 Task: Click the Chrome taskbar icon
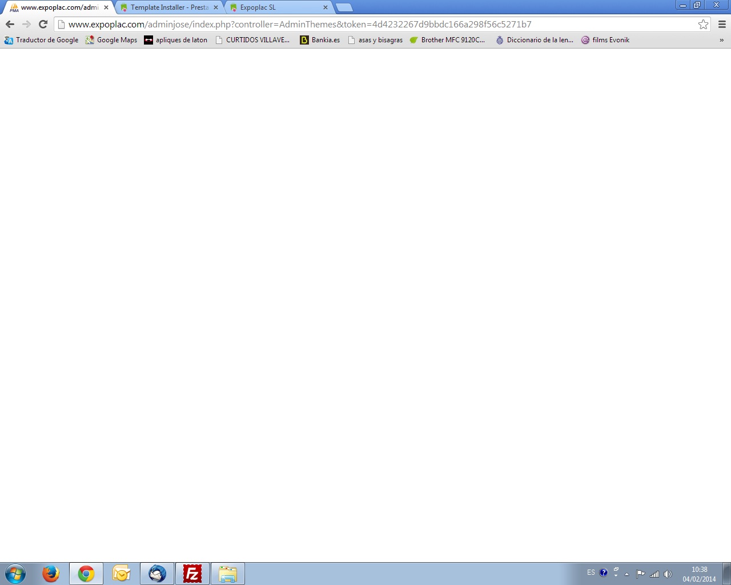tap(86, 574)
